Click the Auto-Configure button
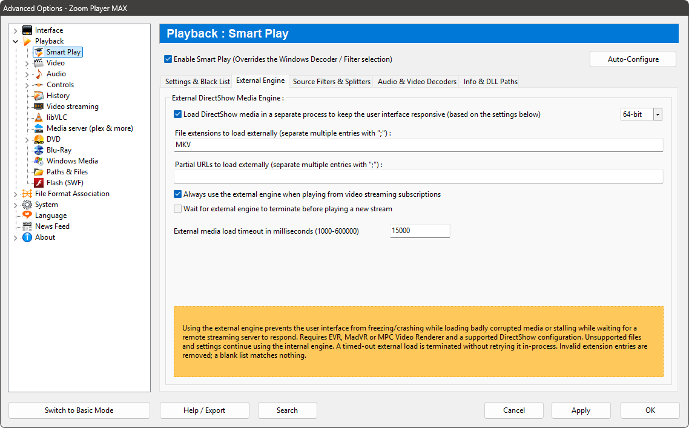The width and height of the screenshot is (689, 428). point(633,59)
